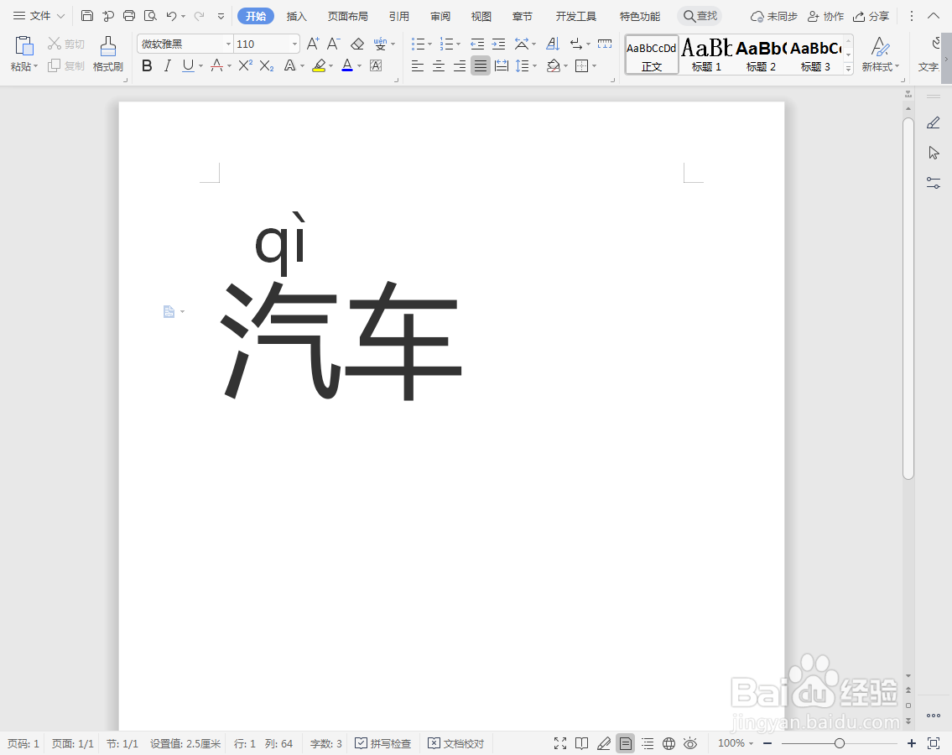Center align the text

439,65
